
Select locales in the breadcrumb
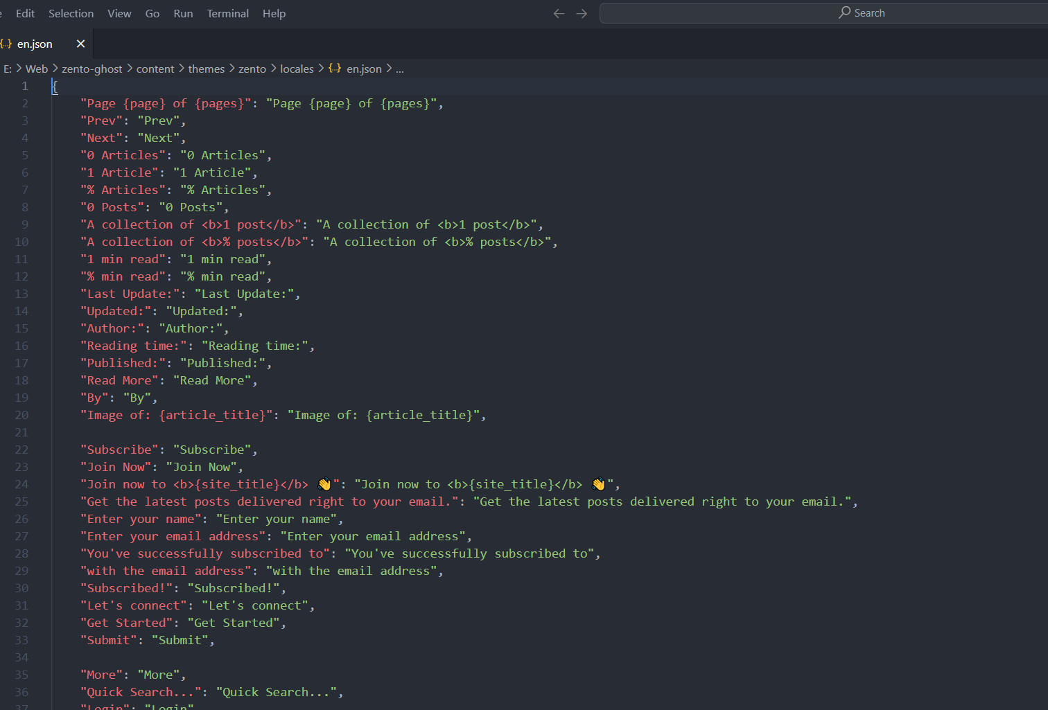[x=297, y=69]
